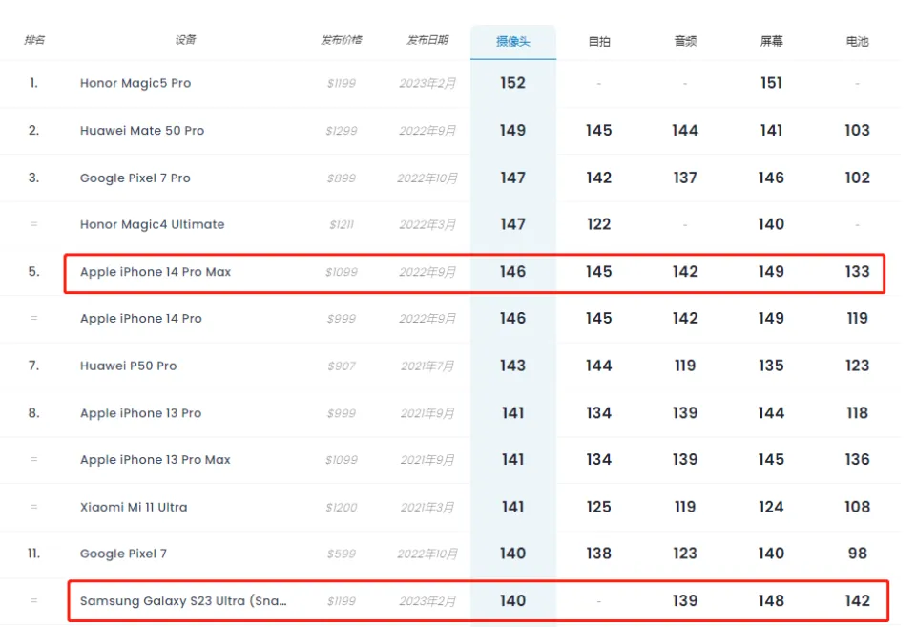This screenshot has height=627, width=916.
Task: Open the Huawei Mate 50 Pro link
Action: click(x=142, y=131)
